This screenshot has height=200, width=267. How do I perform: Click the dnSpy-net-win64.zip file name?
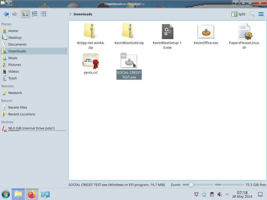(90, 45)
